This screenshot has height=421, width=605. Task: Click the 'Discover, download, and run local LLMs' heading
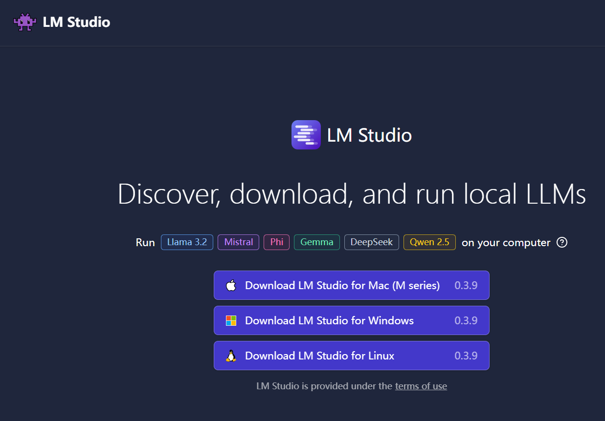click(x=352, y=194)
